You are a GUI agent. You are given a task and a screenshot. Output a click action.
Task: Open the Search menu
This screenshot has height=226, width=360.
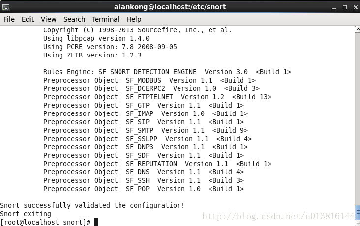[x=74, y=19]
